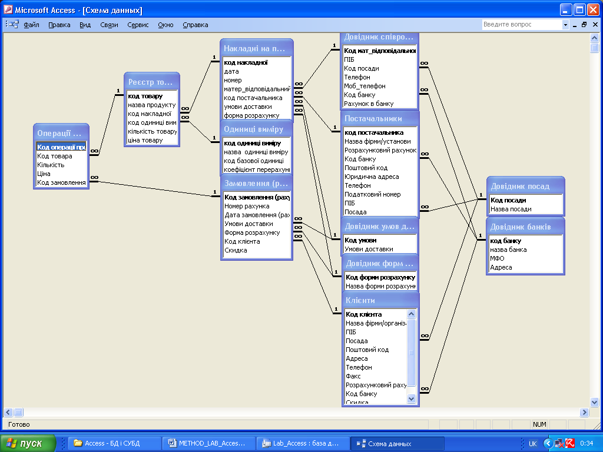Open the Окно menu
603x452 pixels.
[x=165, y=25]
